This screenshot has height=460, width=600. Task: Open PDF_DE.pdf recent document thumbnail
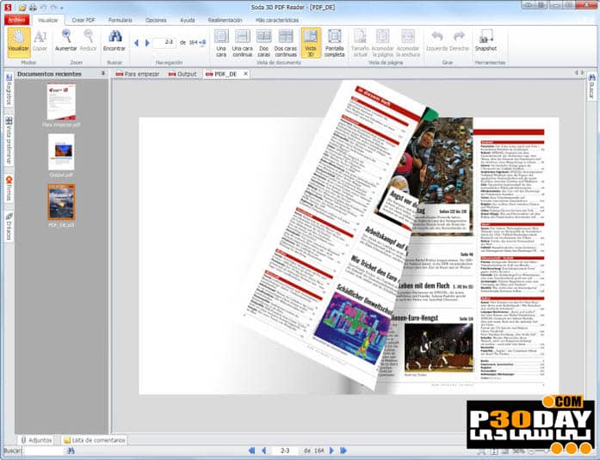[61, 202]
